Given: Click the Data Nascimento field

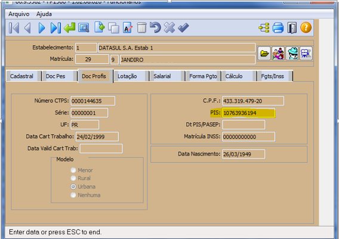Looking at the screenshot, I should [244, 154].
